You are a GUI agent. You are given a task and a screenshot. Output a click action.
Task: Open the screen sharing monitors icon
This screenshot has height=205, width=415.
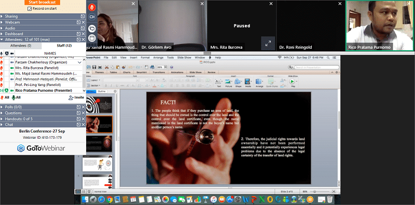(x=92, y=28)
